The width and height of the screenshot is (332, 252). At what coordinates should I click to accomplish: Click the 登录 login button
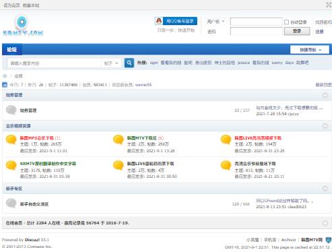click(x=297, y=31)
